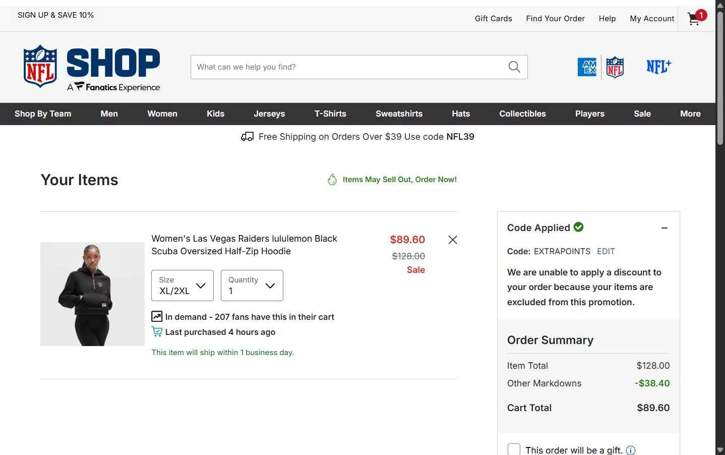Open Find Your Order link

pyautogui.click(x=555, y=19)
